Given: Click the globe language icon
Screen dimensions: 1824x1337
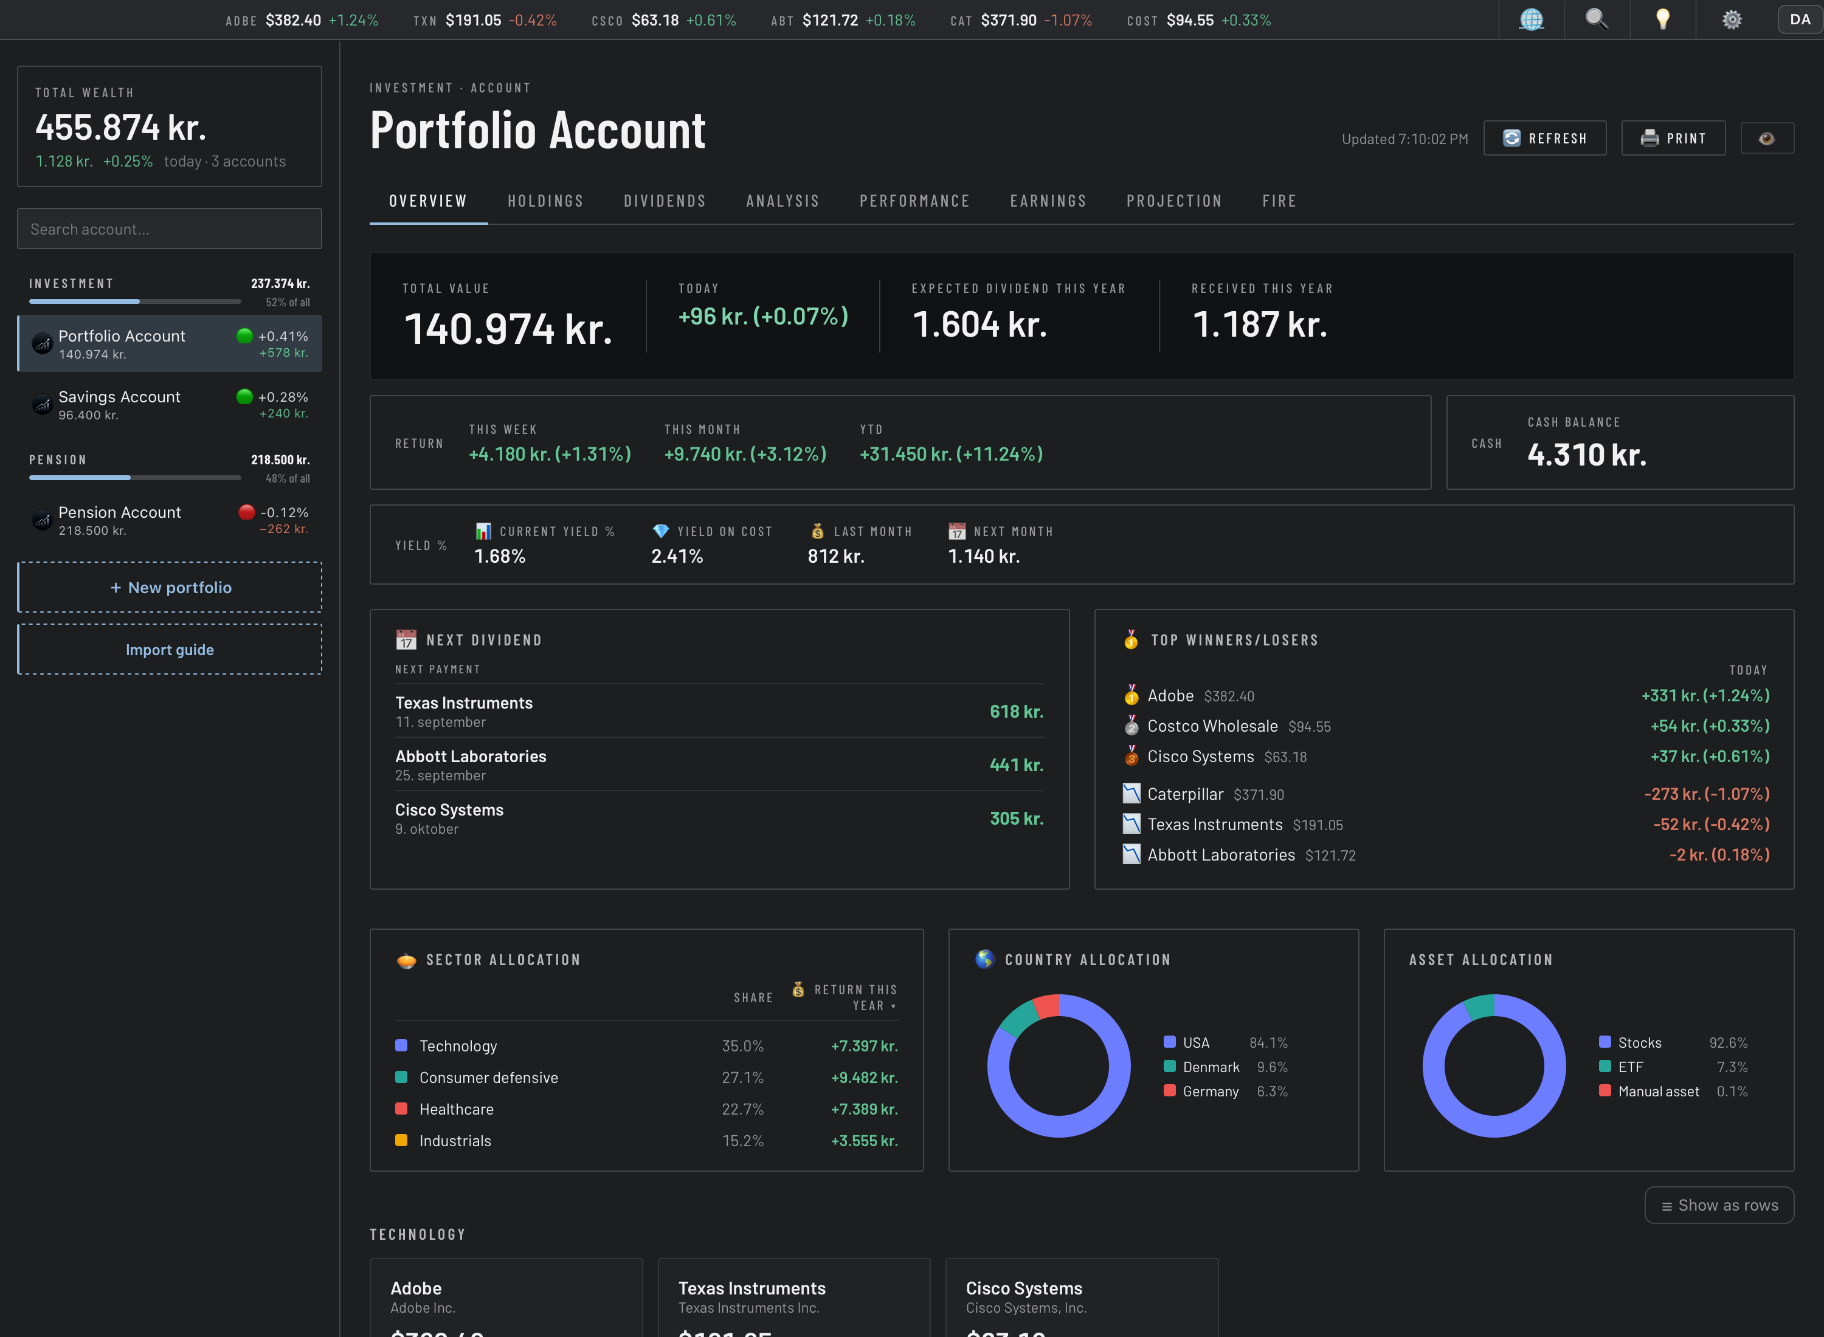Looking at the screenshot, I should pos(1531,19).
